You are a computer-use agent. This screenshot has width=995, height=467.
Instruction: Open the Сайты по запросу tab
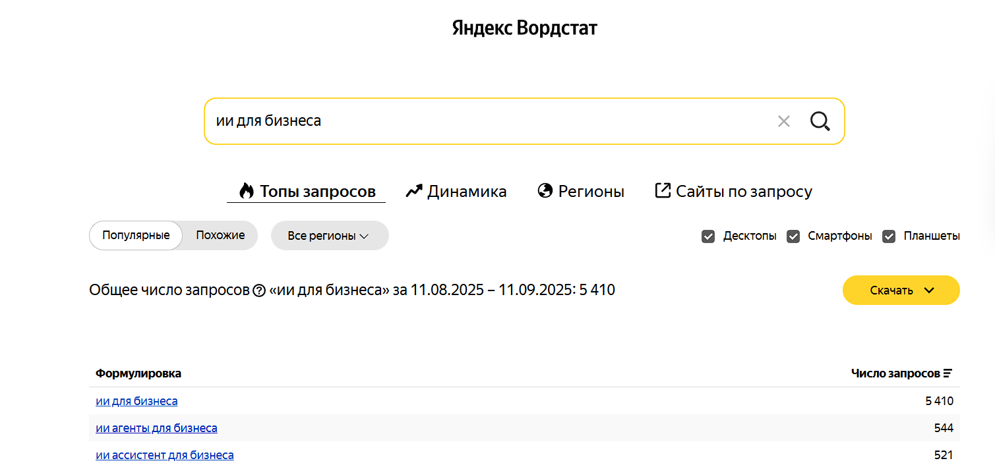733,192
